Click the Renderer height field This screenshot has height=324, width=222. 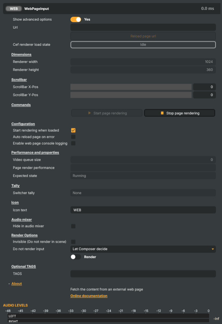point(143,70)
